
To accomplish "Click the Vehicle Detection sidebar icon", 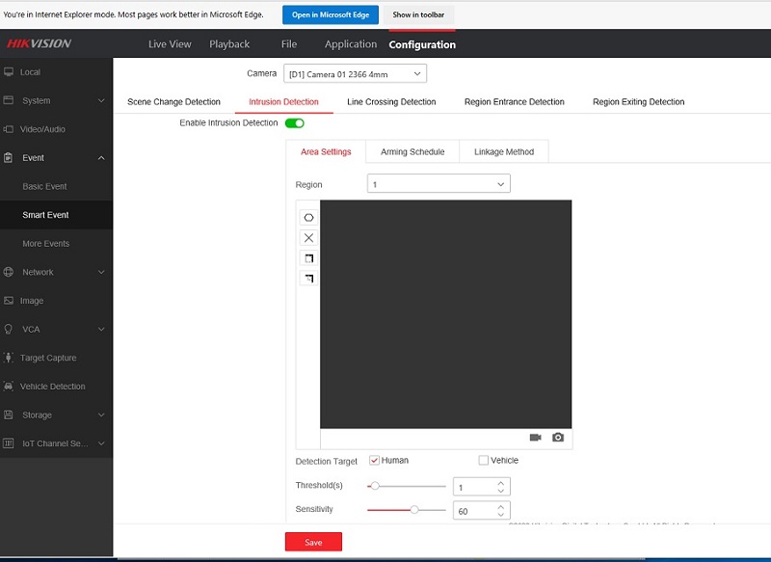I will (9, 387).
